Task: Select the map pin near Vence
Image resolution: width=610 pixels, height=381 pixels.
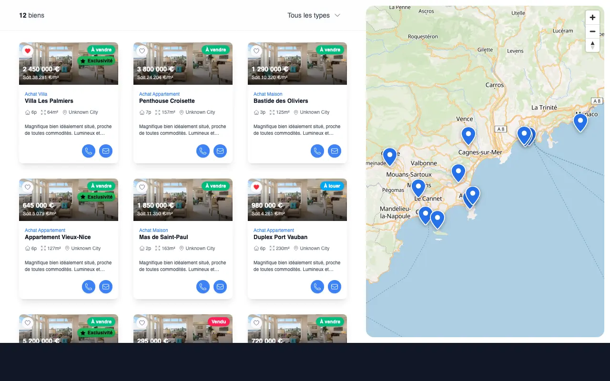Action: tap(468, 136)
